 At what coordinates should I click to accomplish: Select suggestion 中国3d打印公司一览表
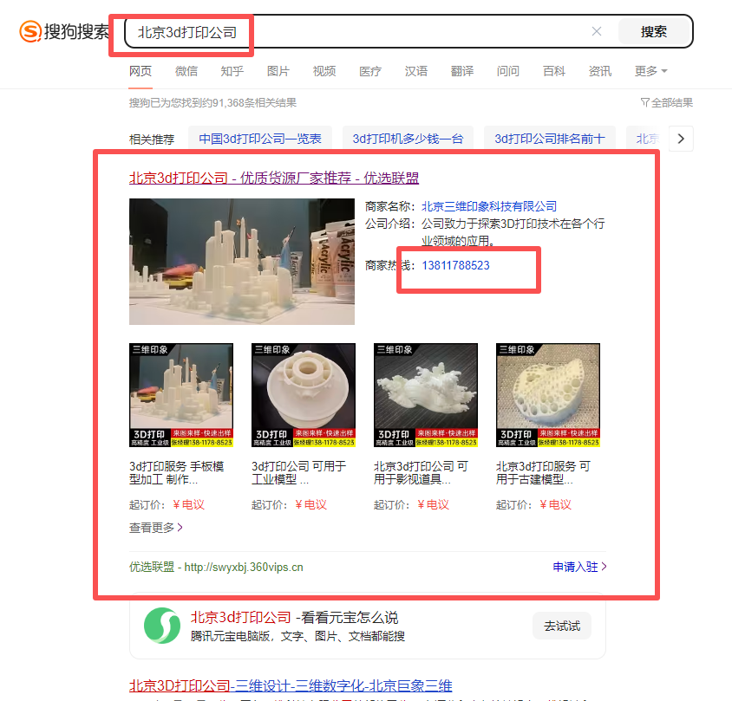pos(260,139)
